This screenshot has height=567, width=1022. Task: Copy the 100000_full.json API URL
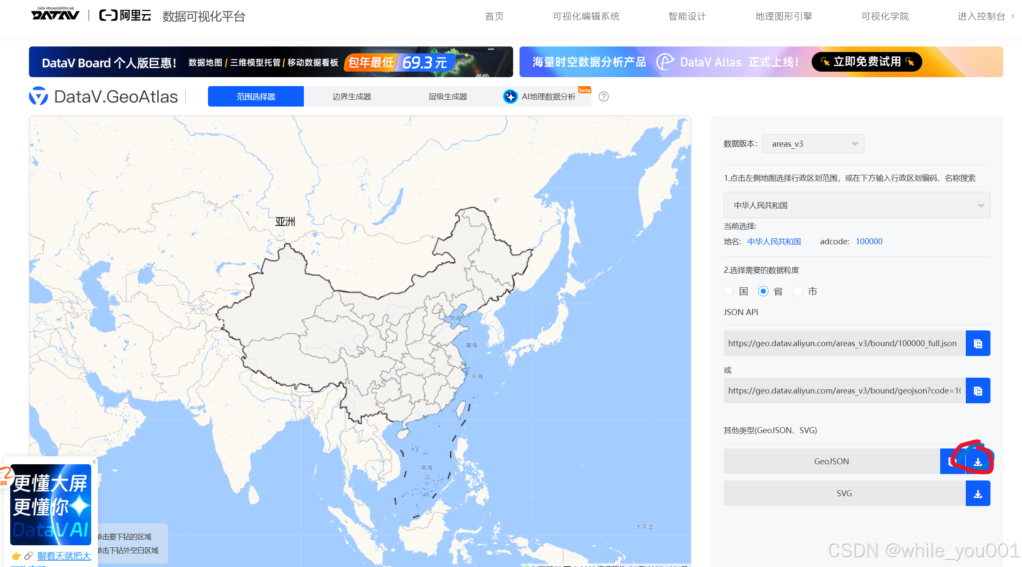click(978, 343)
